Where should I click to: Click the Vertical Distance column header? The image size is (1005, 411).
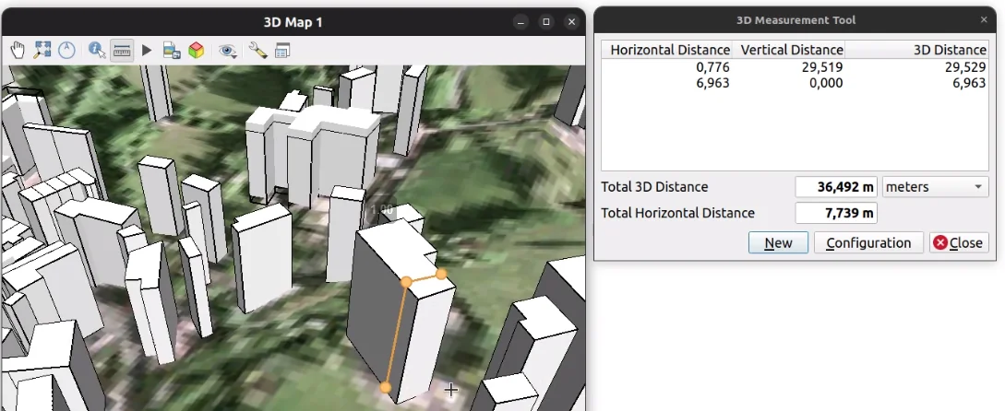point(790,50)
